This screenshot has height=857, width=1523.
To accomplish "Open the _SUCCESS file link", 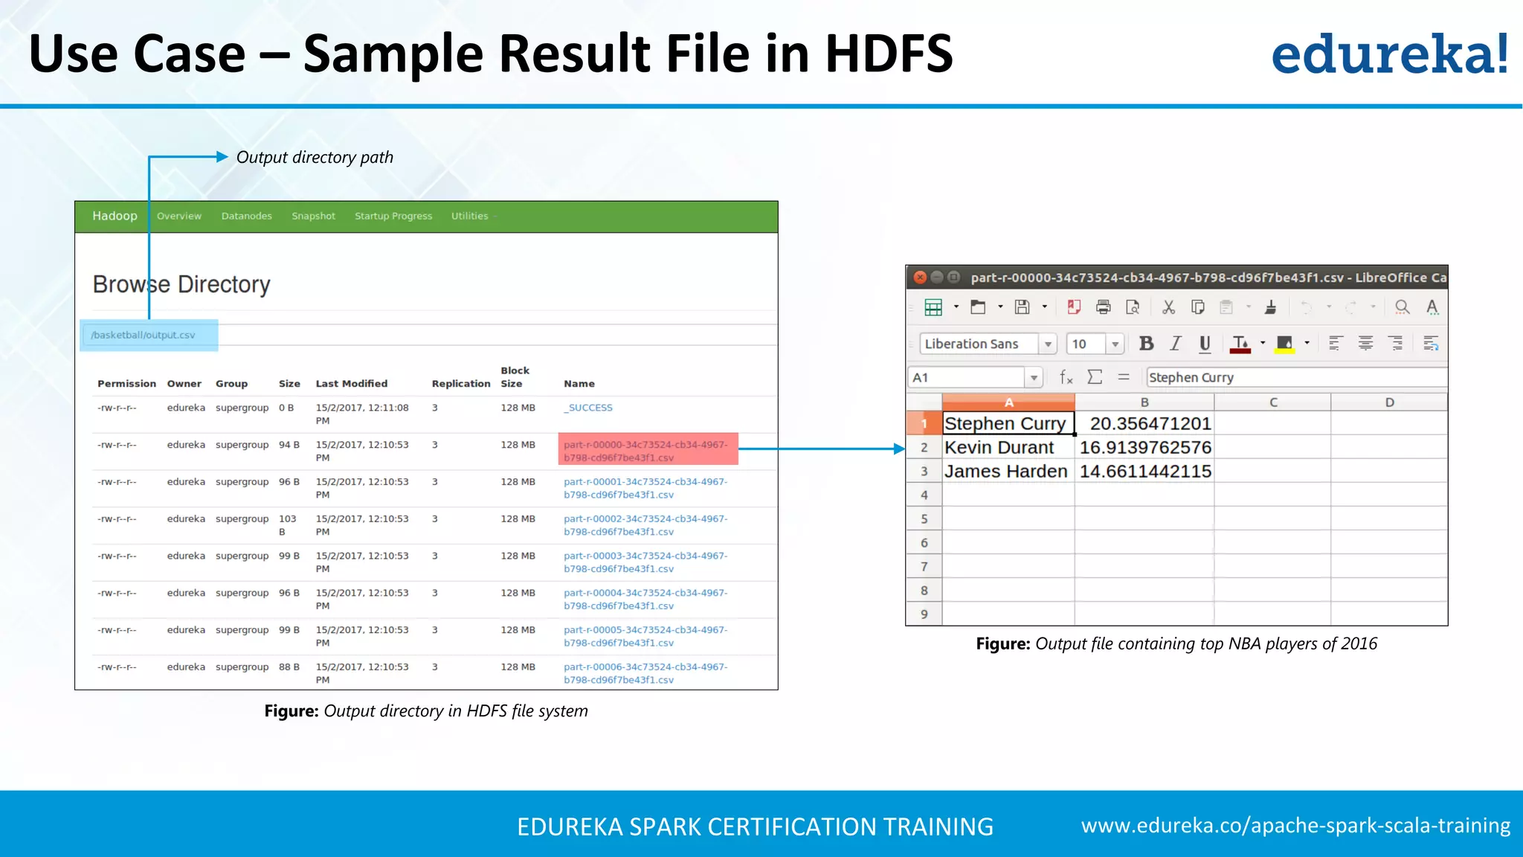I will tap(588, 408).
